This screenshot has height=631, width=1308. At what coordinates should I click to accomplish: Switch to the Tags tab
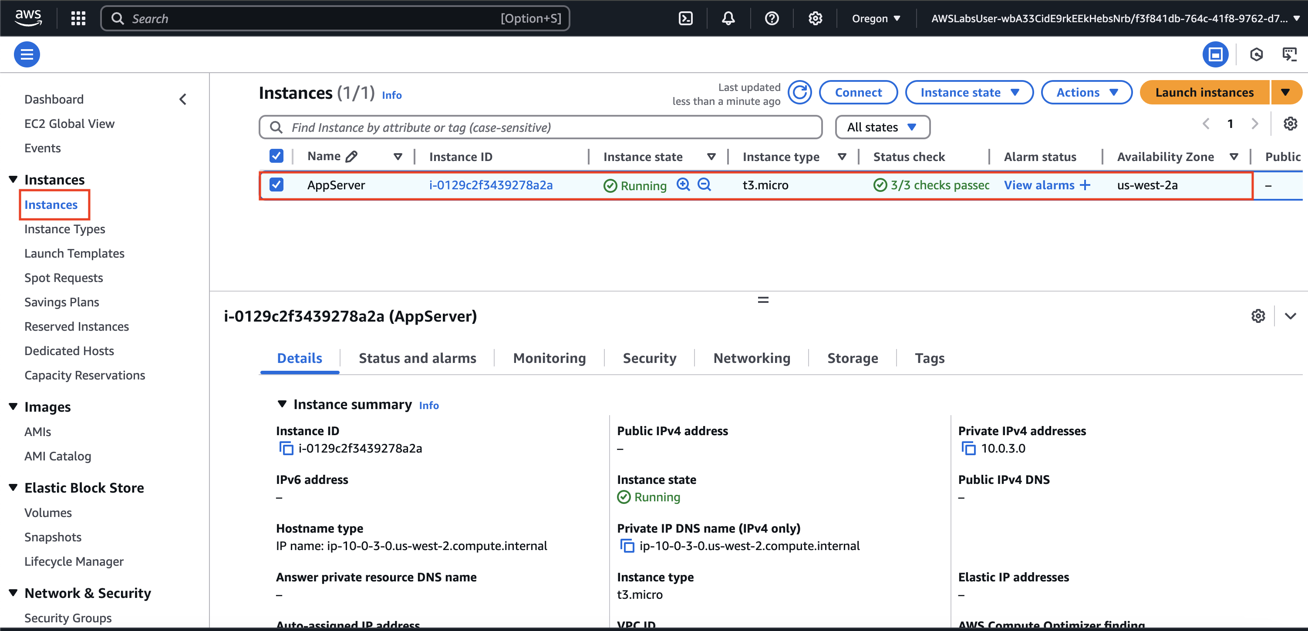(x=929, y=359)
